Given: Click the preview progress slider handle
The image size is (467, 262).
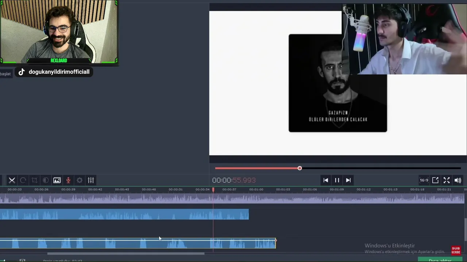Looking at the screenshot, I should point(300,168).
